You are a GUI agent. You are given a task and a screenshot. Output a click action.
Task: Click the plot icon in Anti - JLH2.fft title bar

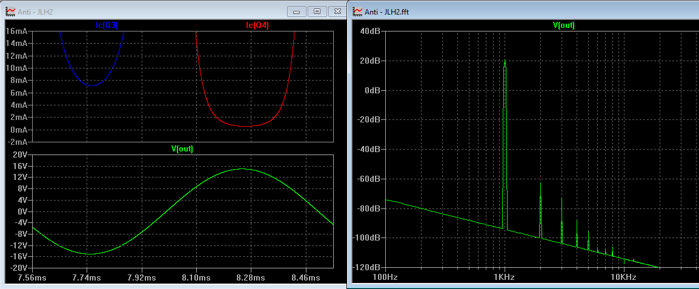pos(358,12)
